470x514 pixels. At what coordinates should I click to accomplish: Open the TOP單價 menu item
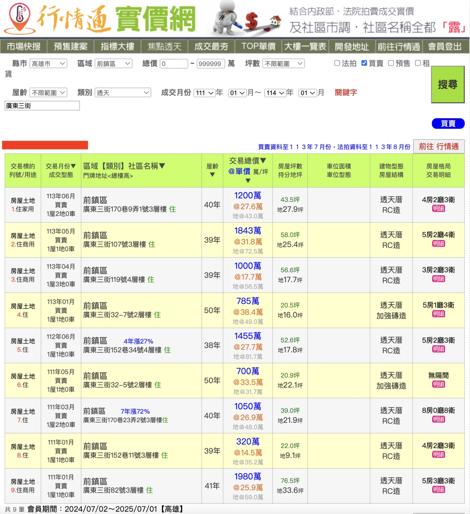(x=258, y=47)
